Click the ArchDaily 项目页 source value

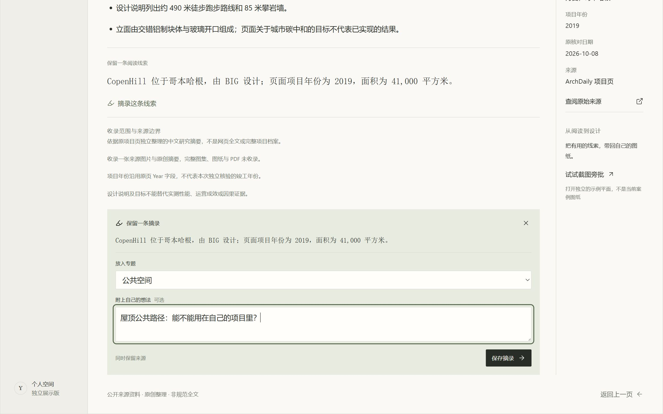tap(589, 81)
